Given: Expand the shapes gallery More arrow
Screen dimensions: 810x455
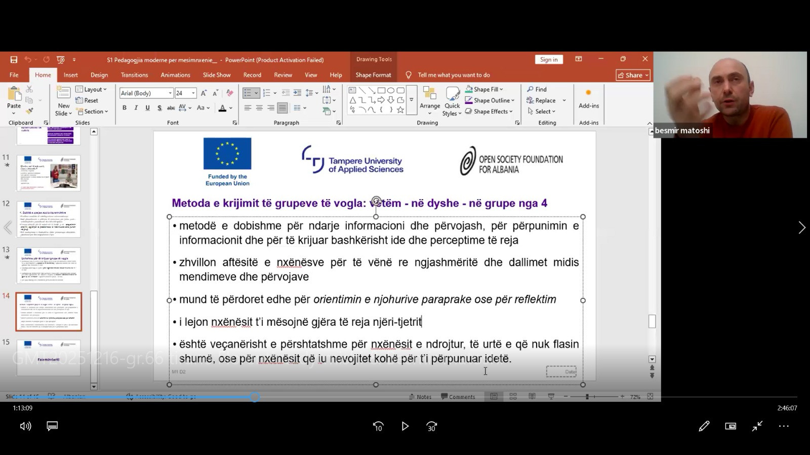Looking at the screenshot, I should coord(412,100).
